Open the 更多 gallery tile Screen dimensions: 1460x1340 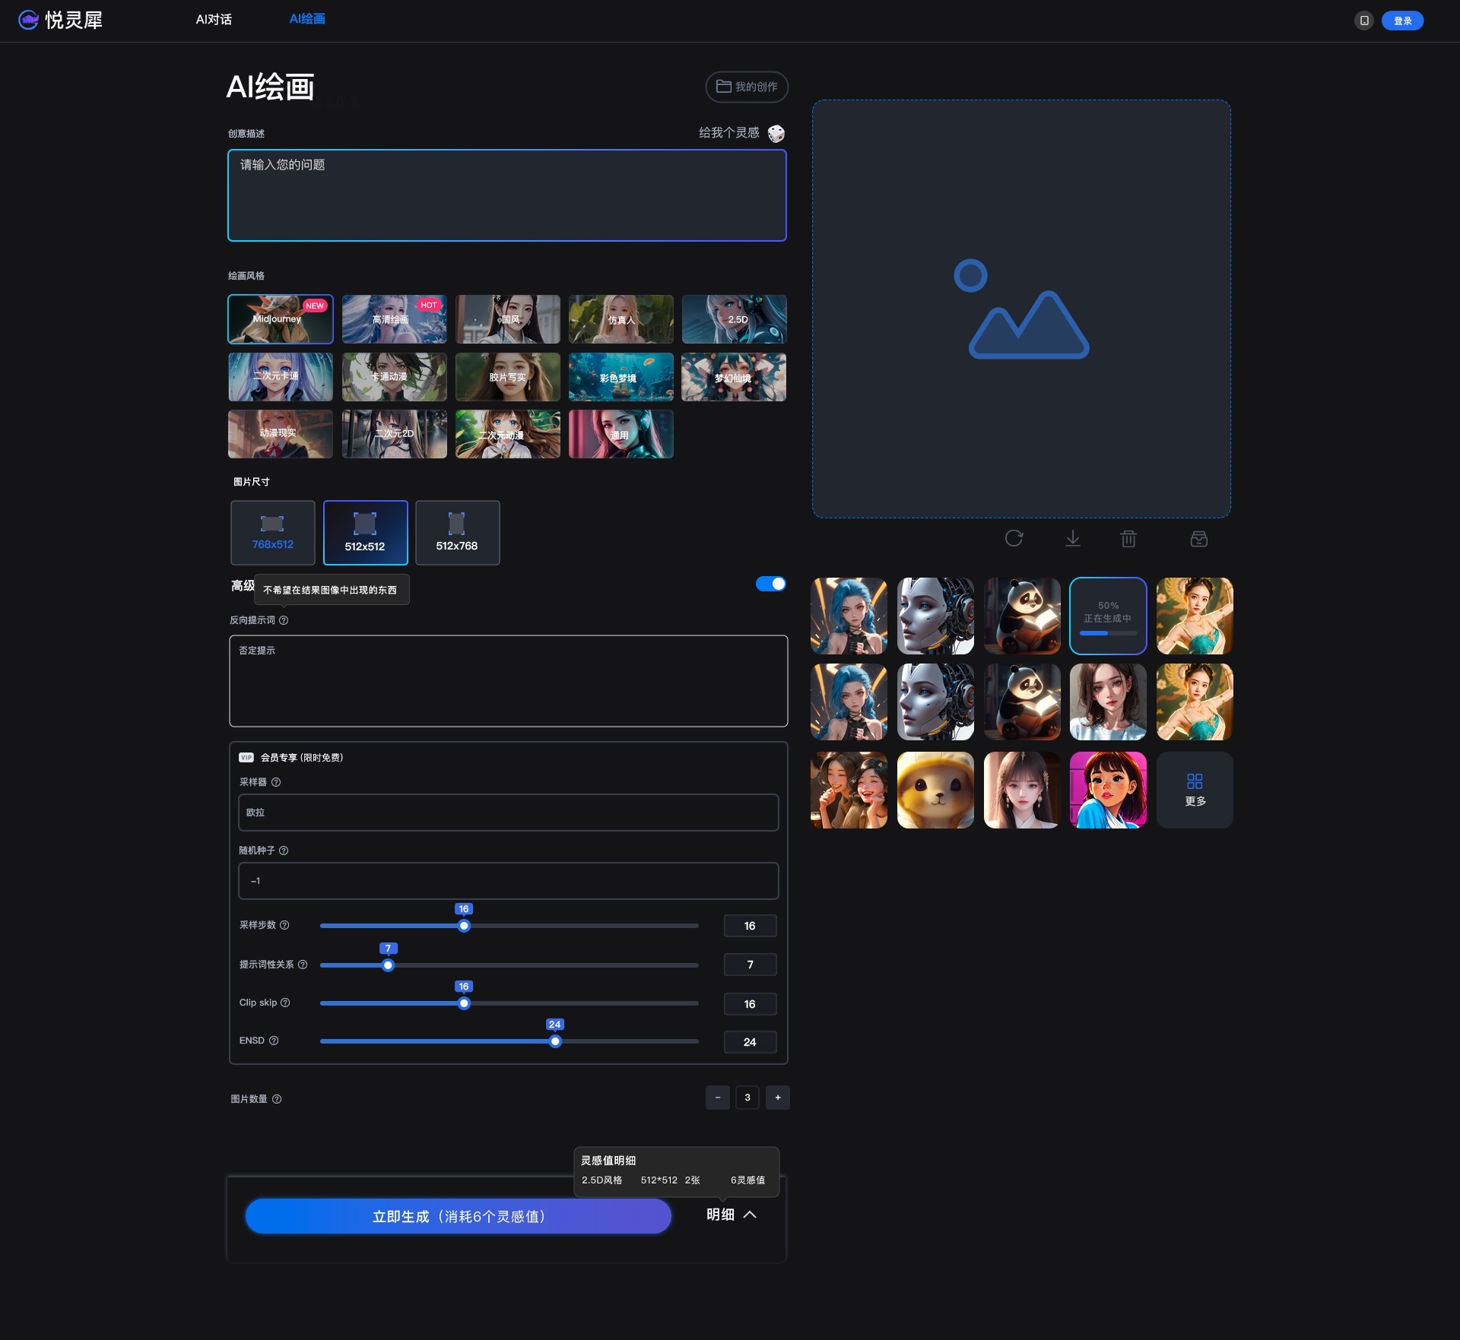pyautogui.click(x=1194, y=790)
